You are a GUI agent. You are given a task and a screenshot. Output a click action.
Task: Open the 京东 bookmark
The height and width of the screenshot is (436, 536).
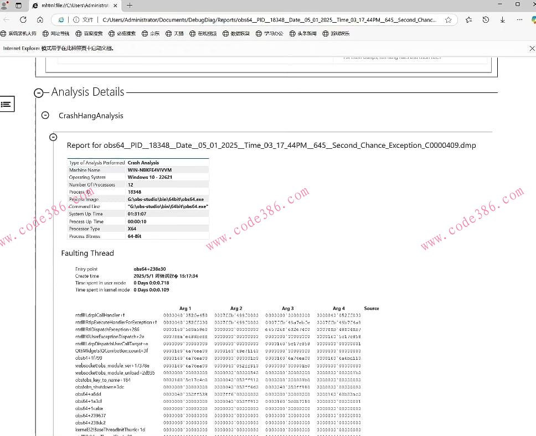(x=151, y=34)
